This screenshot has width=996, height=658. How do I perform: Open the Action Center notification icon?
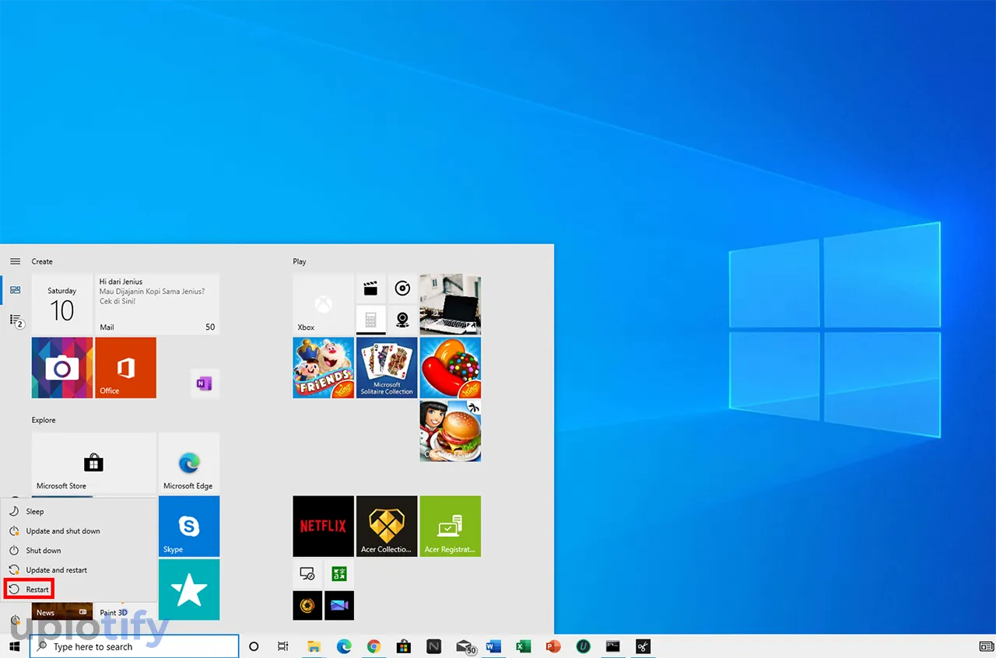click(985, 646)
